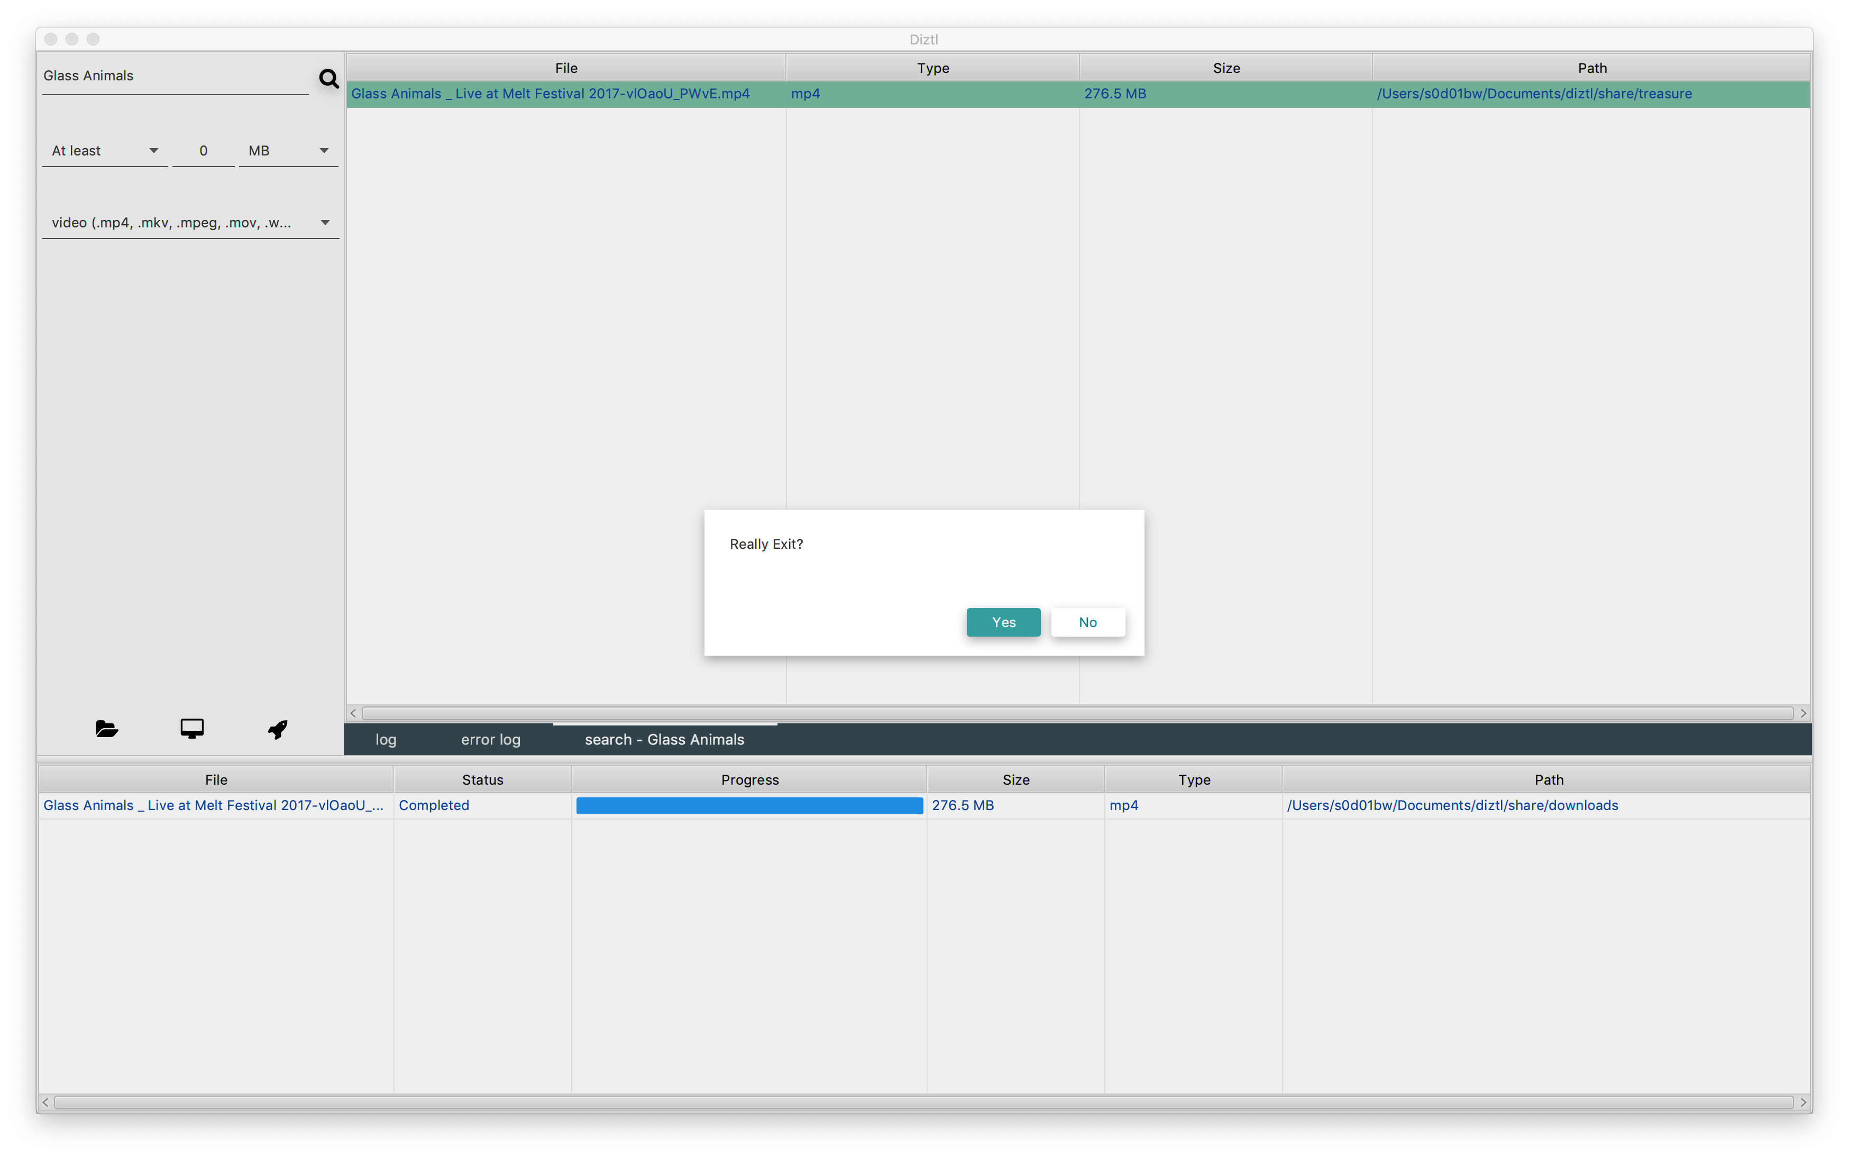Click the search magnifier icon
Image resolution: width=1849 pixels, height=1158 pixels.
(x=328, y=78)
